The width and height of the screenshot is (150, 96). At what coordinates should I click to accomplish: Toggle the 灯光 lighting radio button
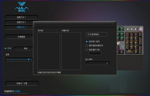click(x=5, y=48)
